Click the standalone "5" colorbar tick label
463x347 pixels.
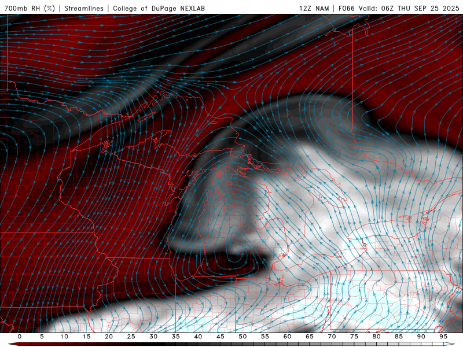coord(42,337)
